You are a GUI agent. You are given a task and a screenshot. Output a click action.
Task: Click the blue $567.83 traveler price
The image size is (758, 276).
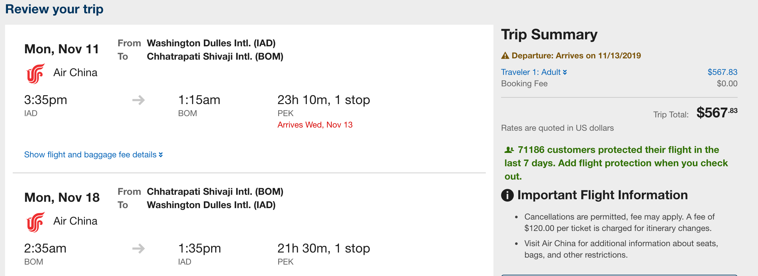tap(722, 72)
